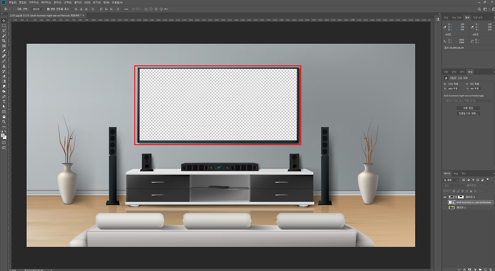Click the 연결됨으로 변환 button
495x271 pixels.
(x=468, y=113)
